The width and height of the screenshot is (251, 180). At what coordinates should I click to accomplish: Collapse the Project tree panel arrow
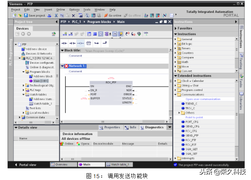[x=56, y=22]
